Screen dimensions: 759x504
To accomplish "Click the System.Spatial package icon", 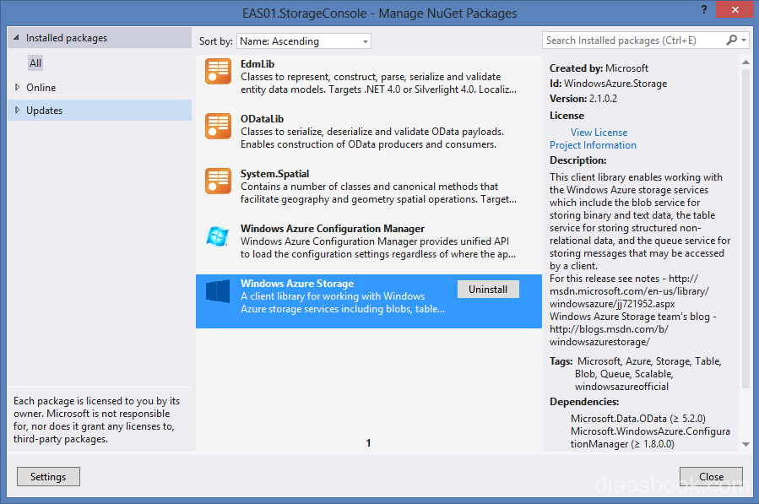I will (x=218, y=181).
